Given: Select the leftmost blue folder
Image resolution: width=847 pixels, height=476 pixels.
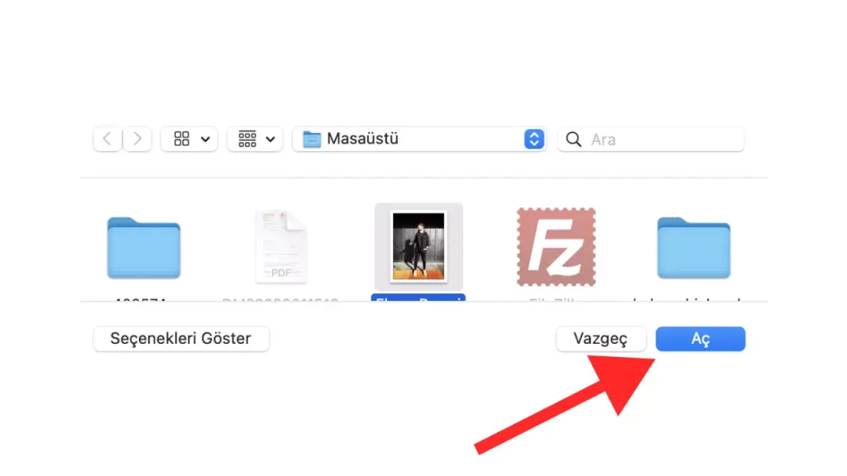Looking at the screenshot, I should tap(144, 248).
